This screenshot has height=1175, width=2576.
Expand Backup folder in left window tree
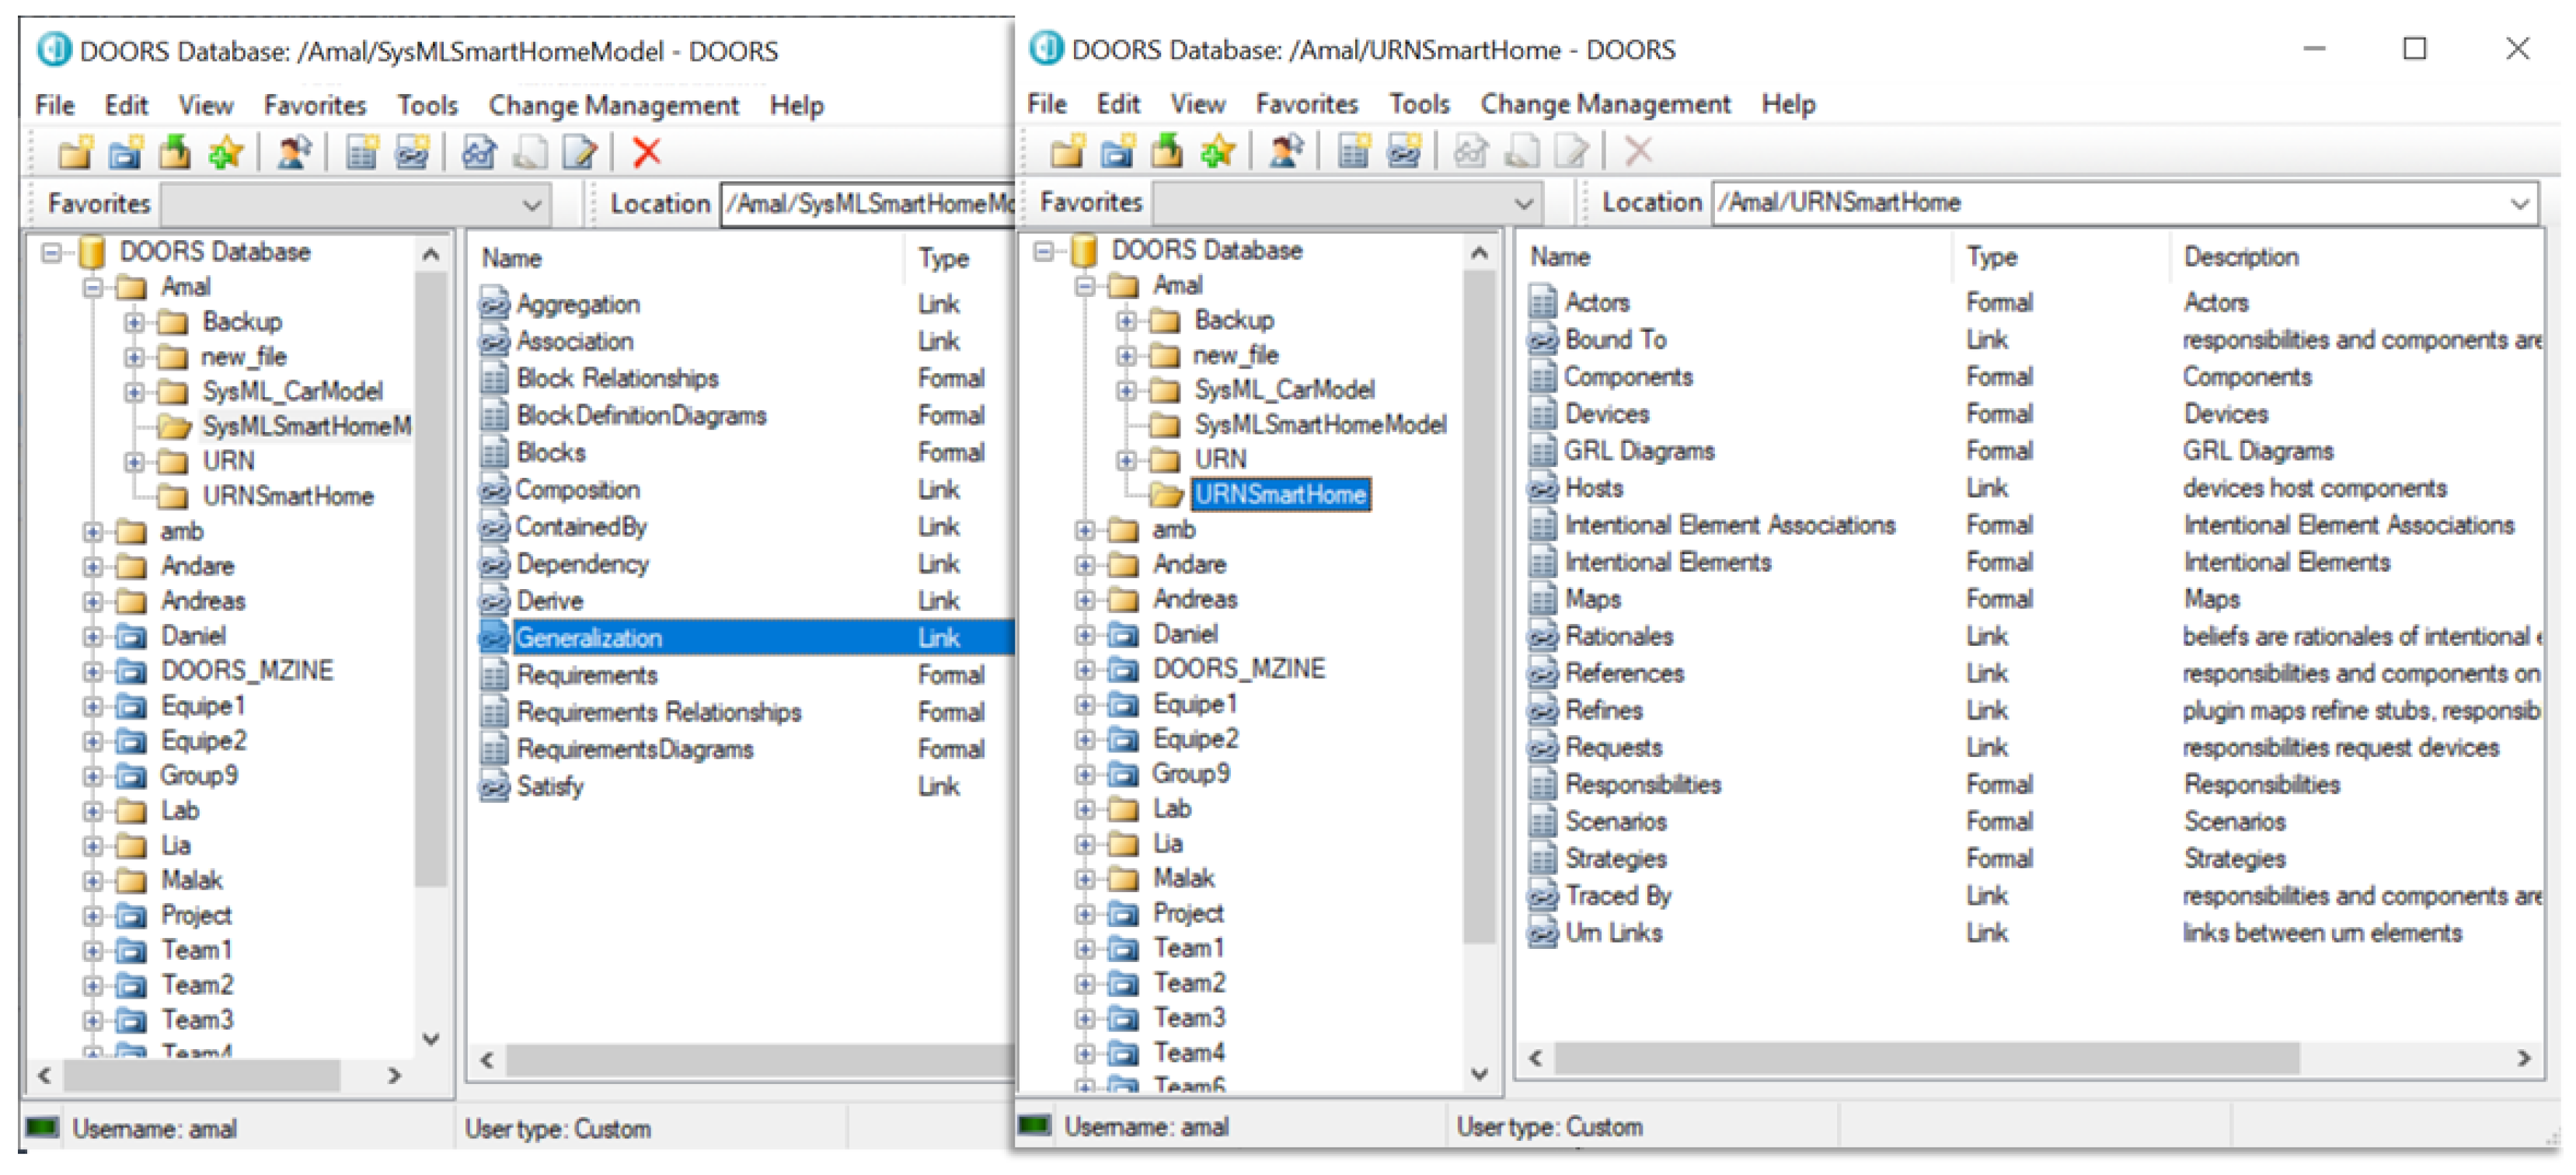[134, 322]
